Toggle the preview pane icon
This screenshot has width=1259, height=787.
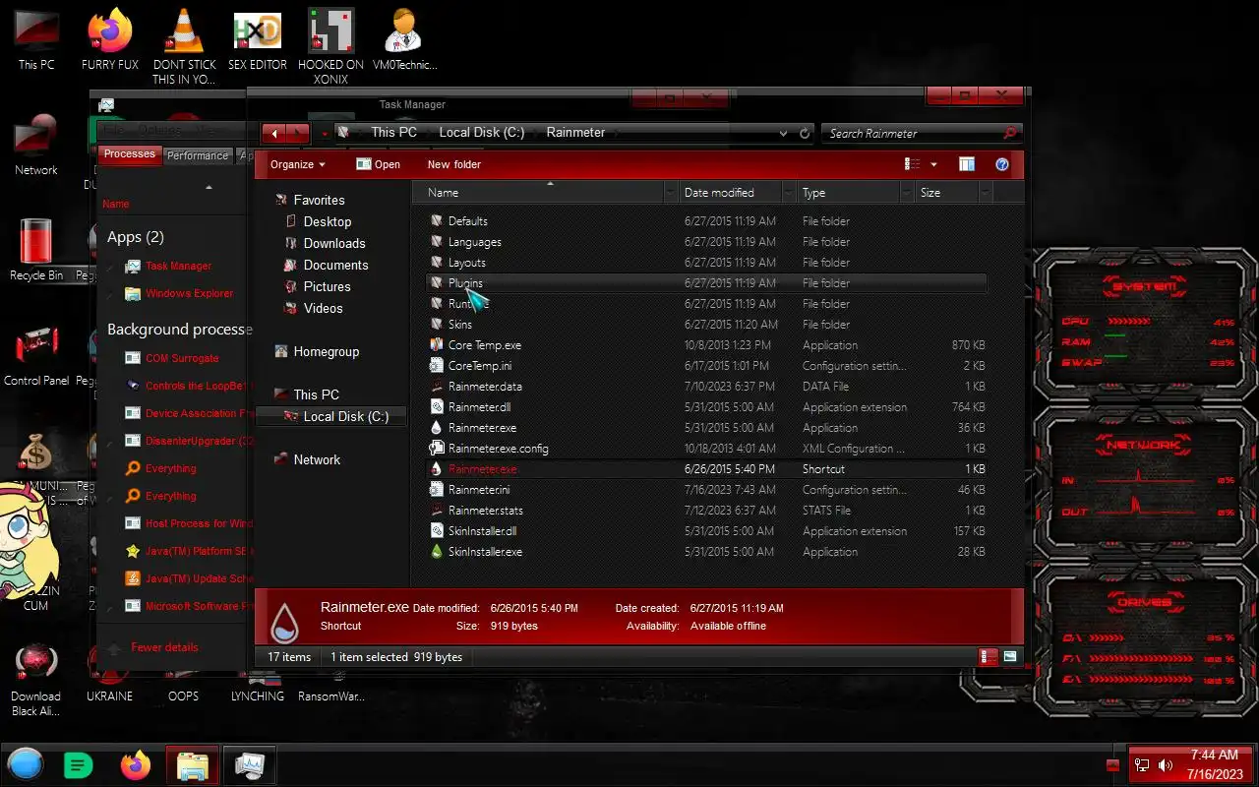pyautogui.click(x=967, y=164)
